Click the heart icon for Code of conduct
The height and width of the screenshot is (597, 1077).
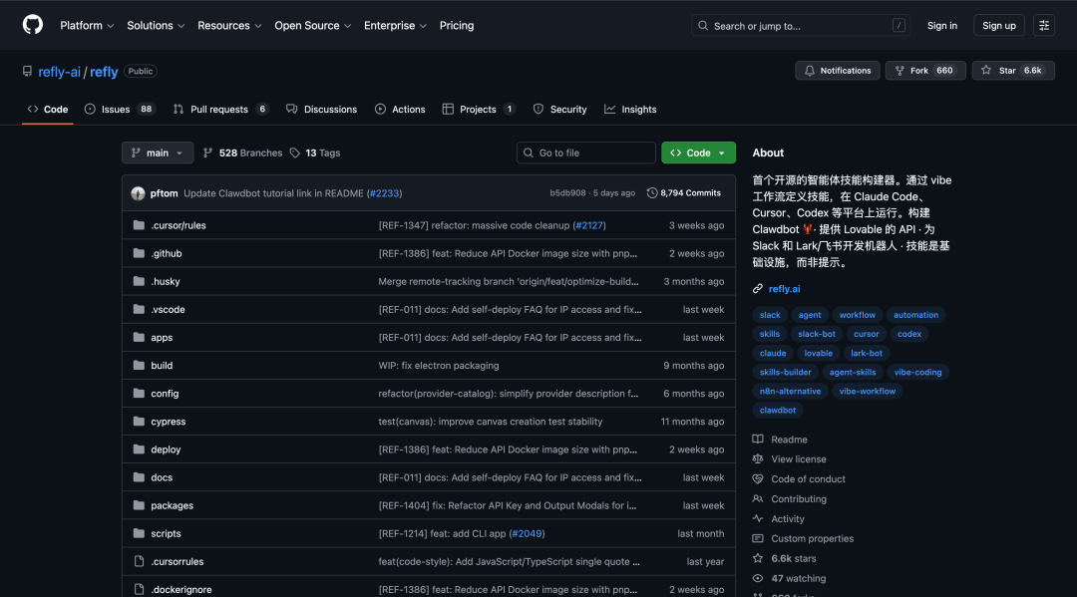click(x=758, y=479)
